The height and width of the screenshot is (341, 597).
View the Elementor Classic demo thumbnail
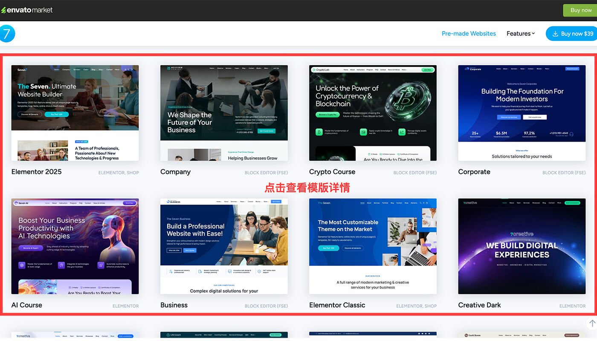tap(373, 246)
